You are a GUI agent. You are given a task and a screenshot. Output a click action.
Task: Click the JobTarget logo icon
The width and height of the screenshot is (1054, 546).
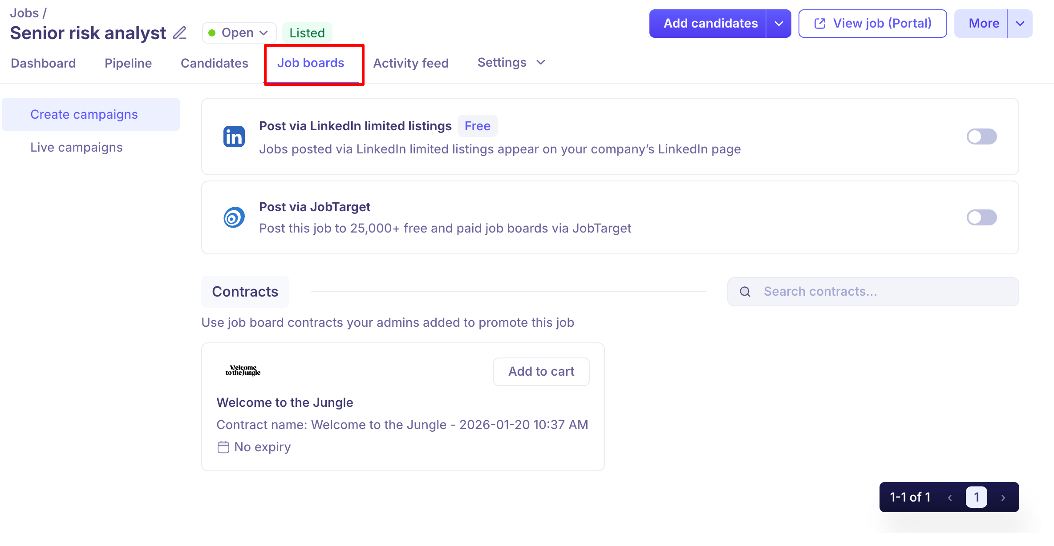(x=234, y=217)
